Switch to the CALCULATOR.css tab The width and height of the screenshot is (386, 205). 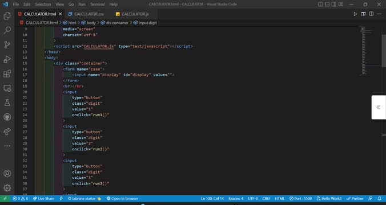(x=86, y=14)
